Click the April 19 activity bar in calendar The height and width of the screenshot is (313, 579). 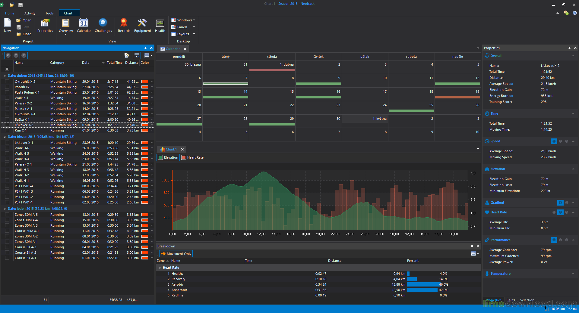pos(457,97)
